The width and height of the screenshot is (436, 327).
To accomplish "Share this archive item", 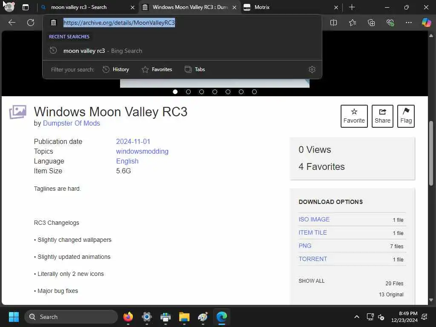I will [x=382, y=116].
